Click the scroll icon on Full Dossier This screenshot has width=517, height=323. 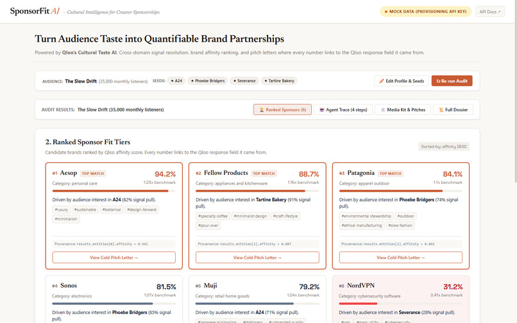[441, 110]
